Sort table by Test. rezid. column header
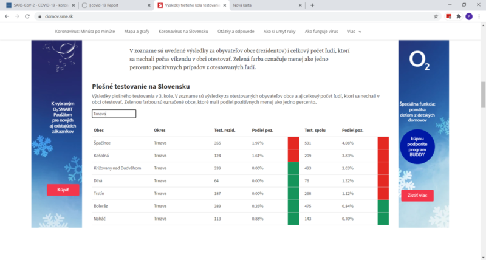This screenshot has width=486, height=260. tap(225, 130)
